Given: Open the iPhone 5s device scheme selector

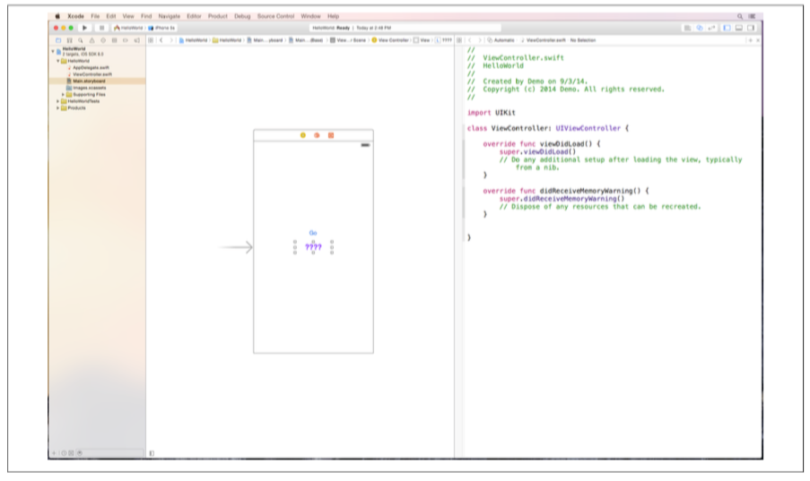Looking at the screenshot, I should [x=164, y=28].
